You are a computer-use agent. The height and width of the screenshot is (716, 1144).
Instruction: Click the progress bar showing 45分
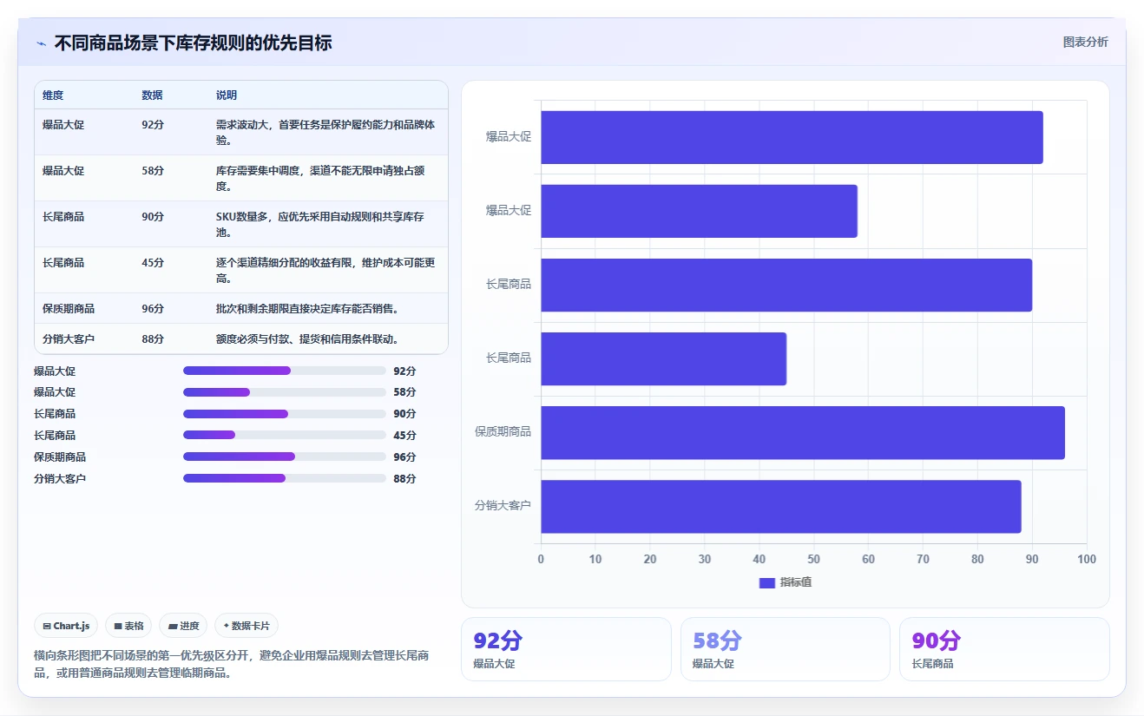tap(285, 435)
